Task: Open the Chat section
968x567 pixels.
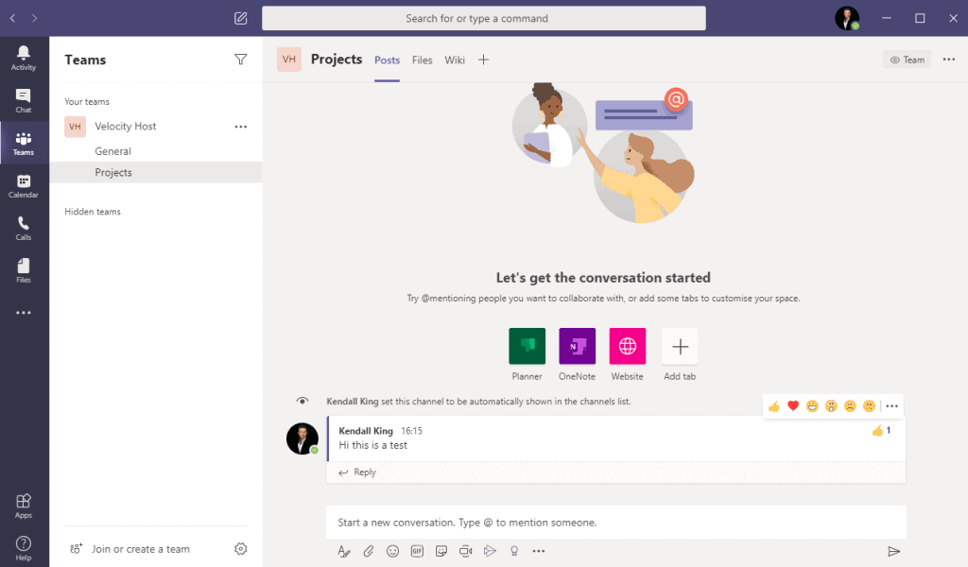Action: tap(24, 100)
